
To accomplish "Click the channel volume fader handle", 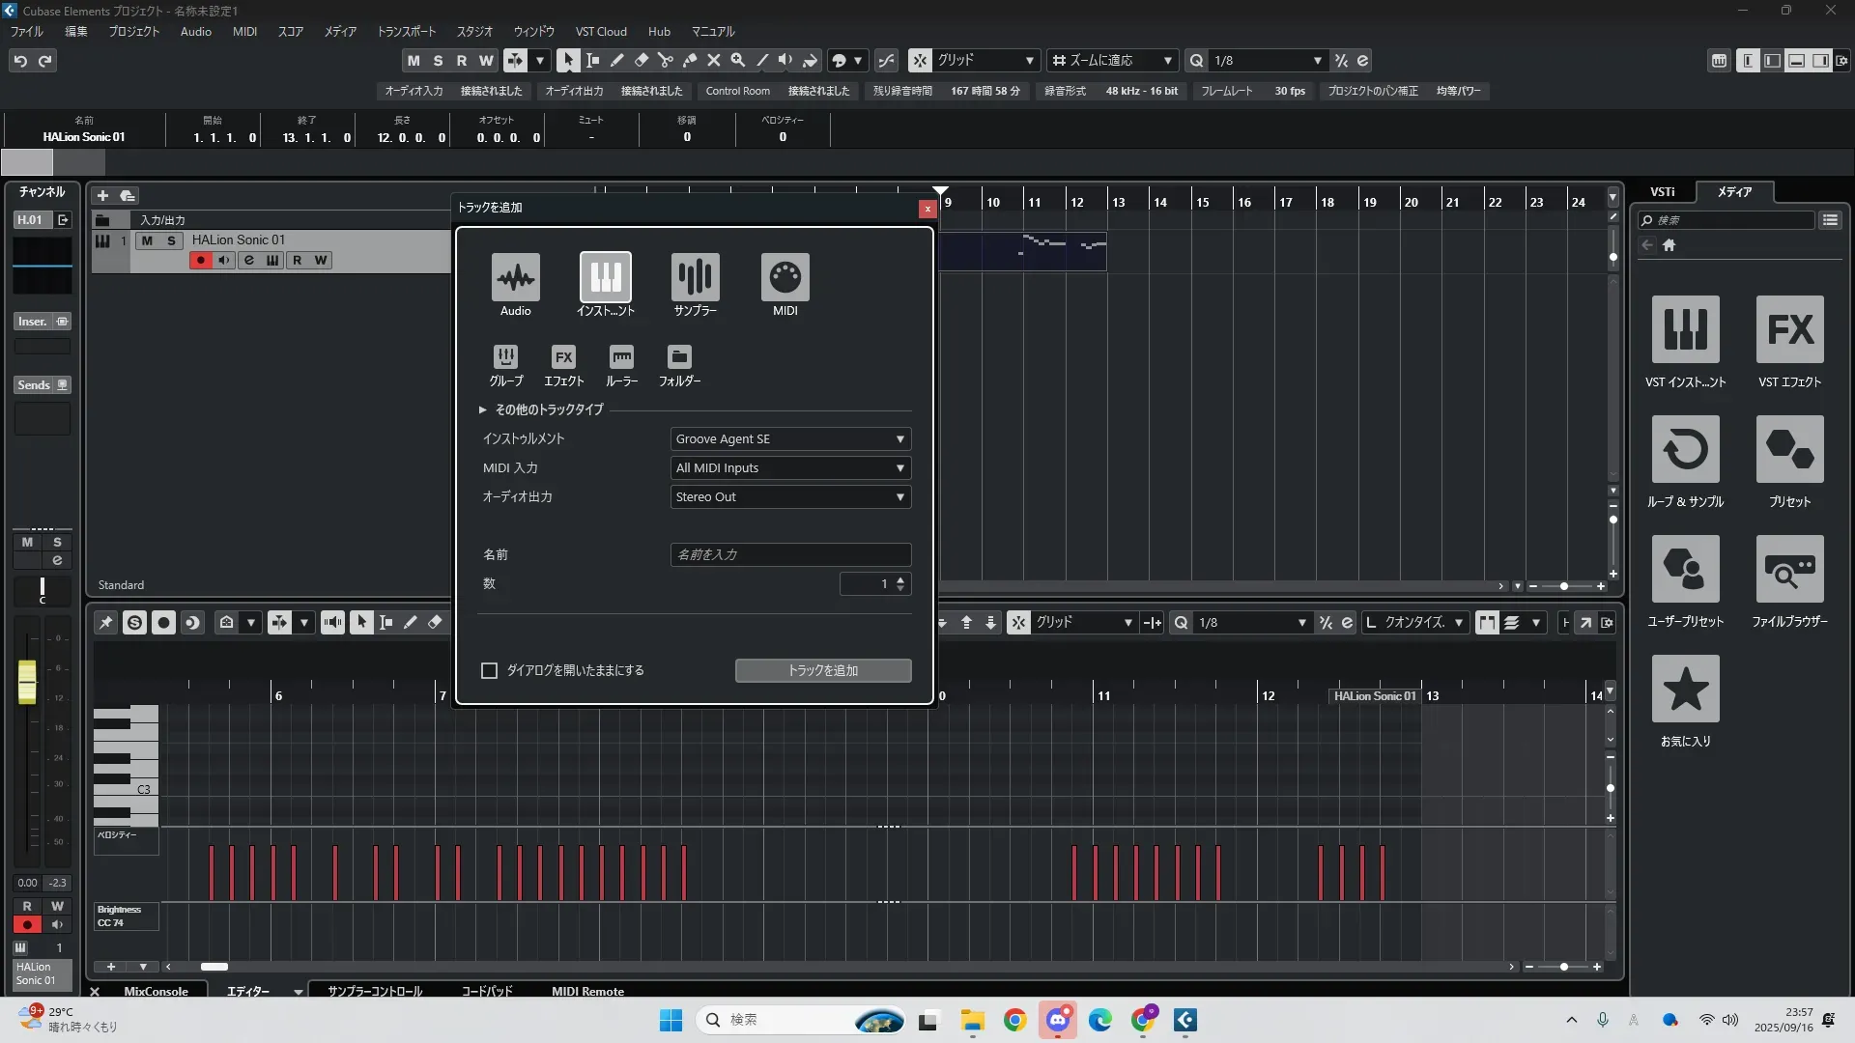I will coord(27,682).
